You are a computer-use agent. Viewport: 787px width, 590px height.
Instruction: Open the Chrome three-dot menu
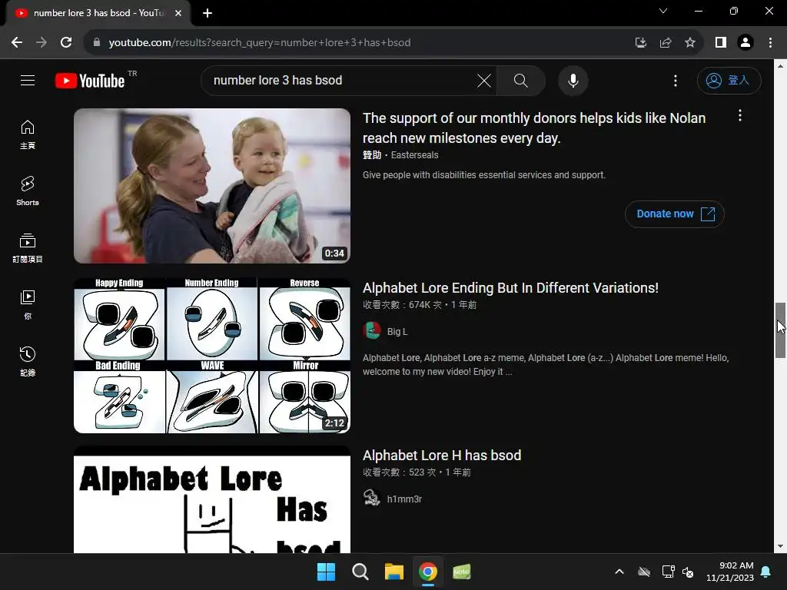point(770,43)
